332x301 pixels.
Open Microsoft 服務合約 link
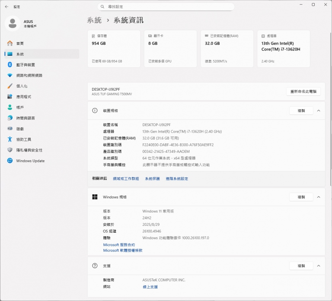coord(119,245)
